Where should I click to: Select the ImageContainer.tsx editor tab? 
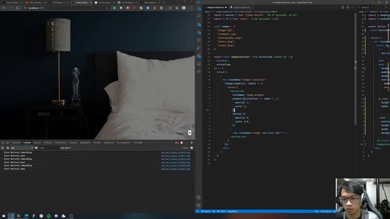[215, 7]
